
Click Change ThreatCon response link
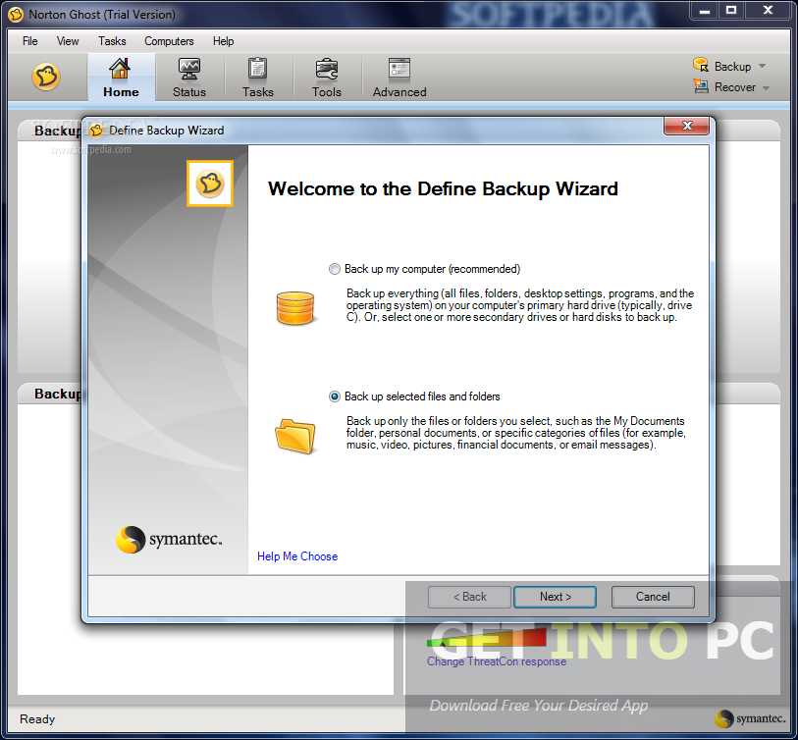(x=497, y=661)
